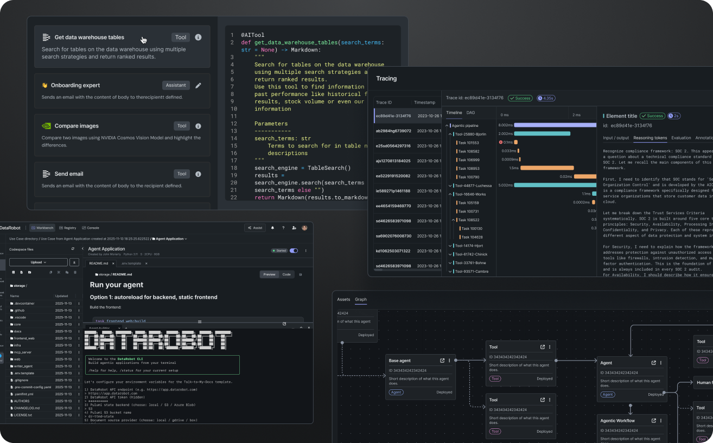Click the delete trash icon above file tree

pos(75,272)
